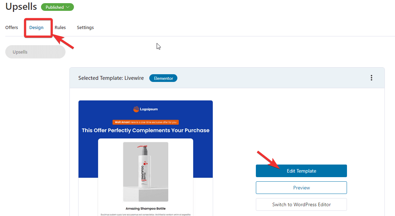The width and height of the screenshot is (395, 216).
Task: Open the Design tab
Action: pyautogui.click(x=36, y=27)
